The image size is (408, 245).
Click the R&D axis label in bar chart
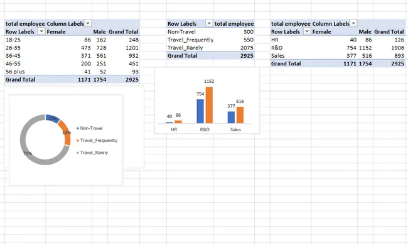(205, 129)
